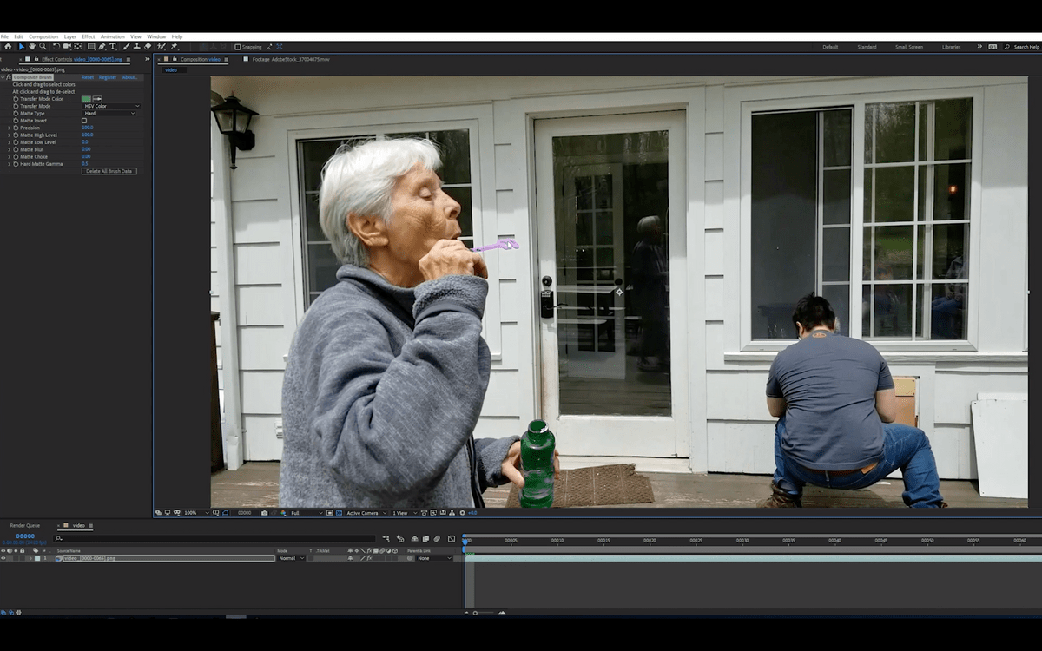Image resolution: width=1042 pixels, height=651 pixels.
Task: Select the Pen tool
Action: coord(102,47)
